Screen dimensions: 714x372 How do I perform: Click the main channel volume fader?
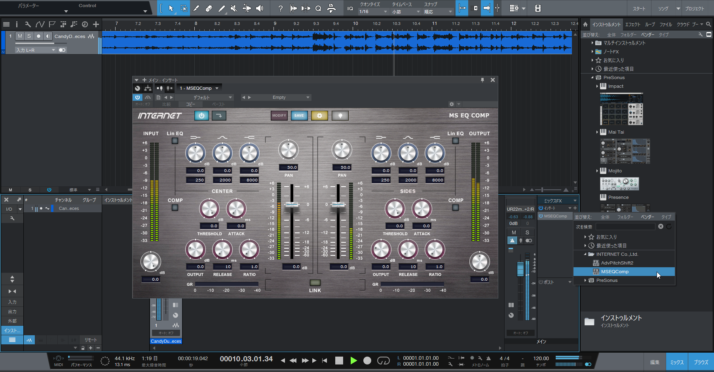[x=520, y=270]
